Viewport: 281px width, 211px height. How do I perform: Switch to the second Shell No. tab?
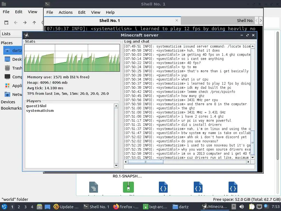[x=218, y=21]
